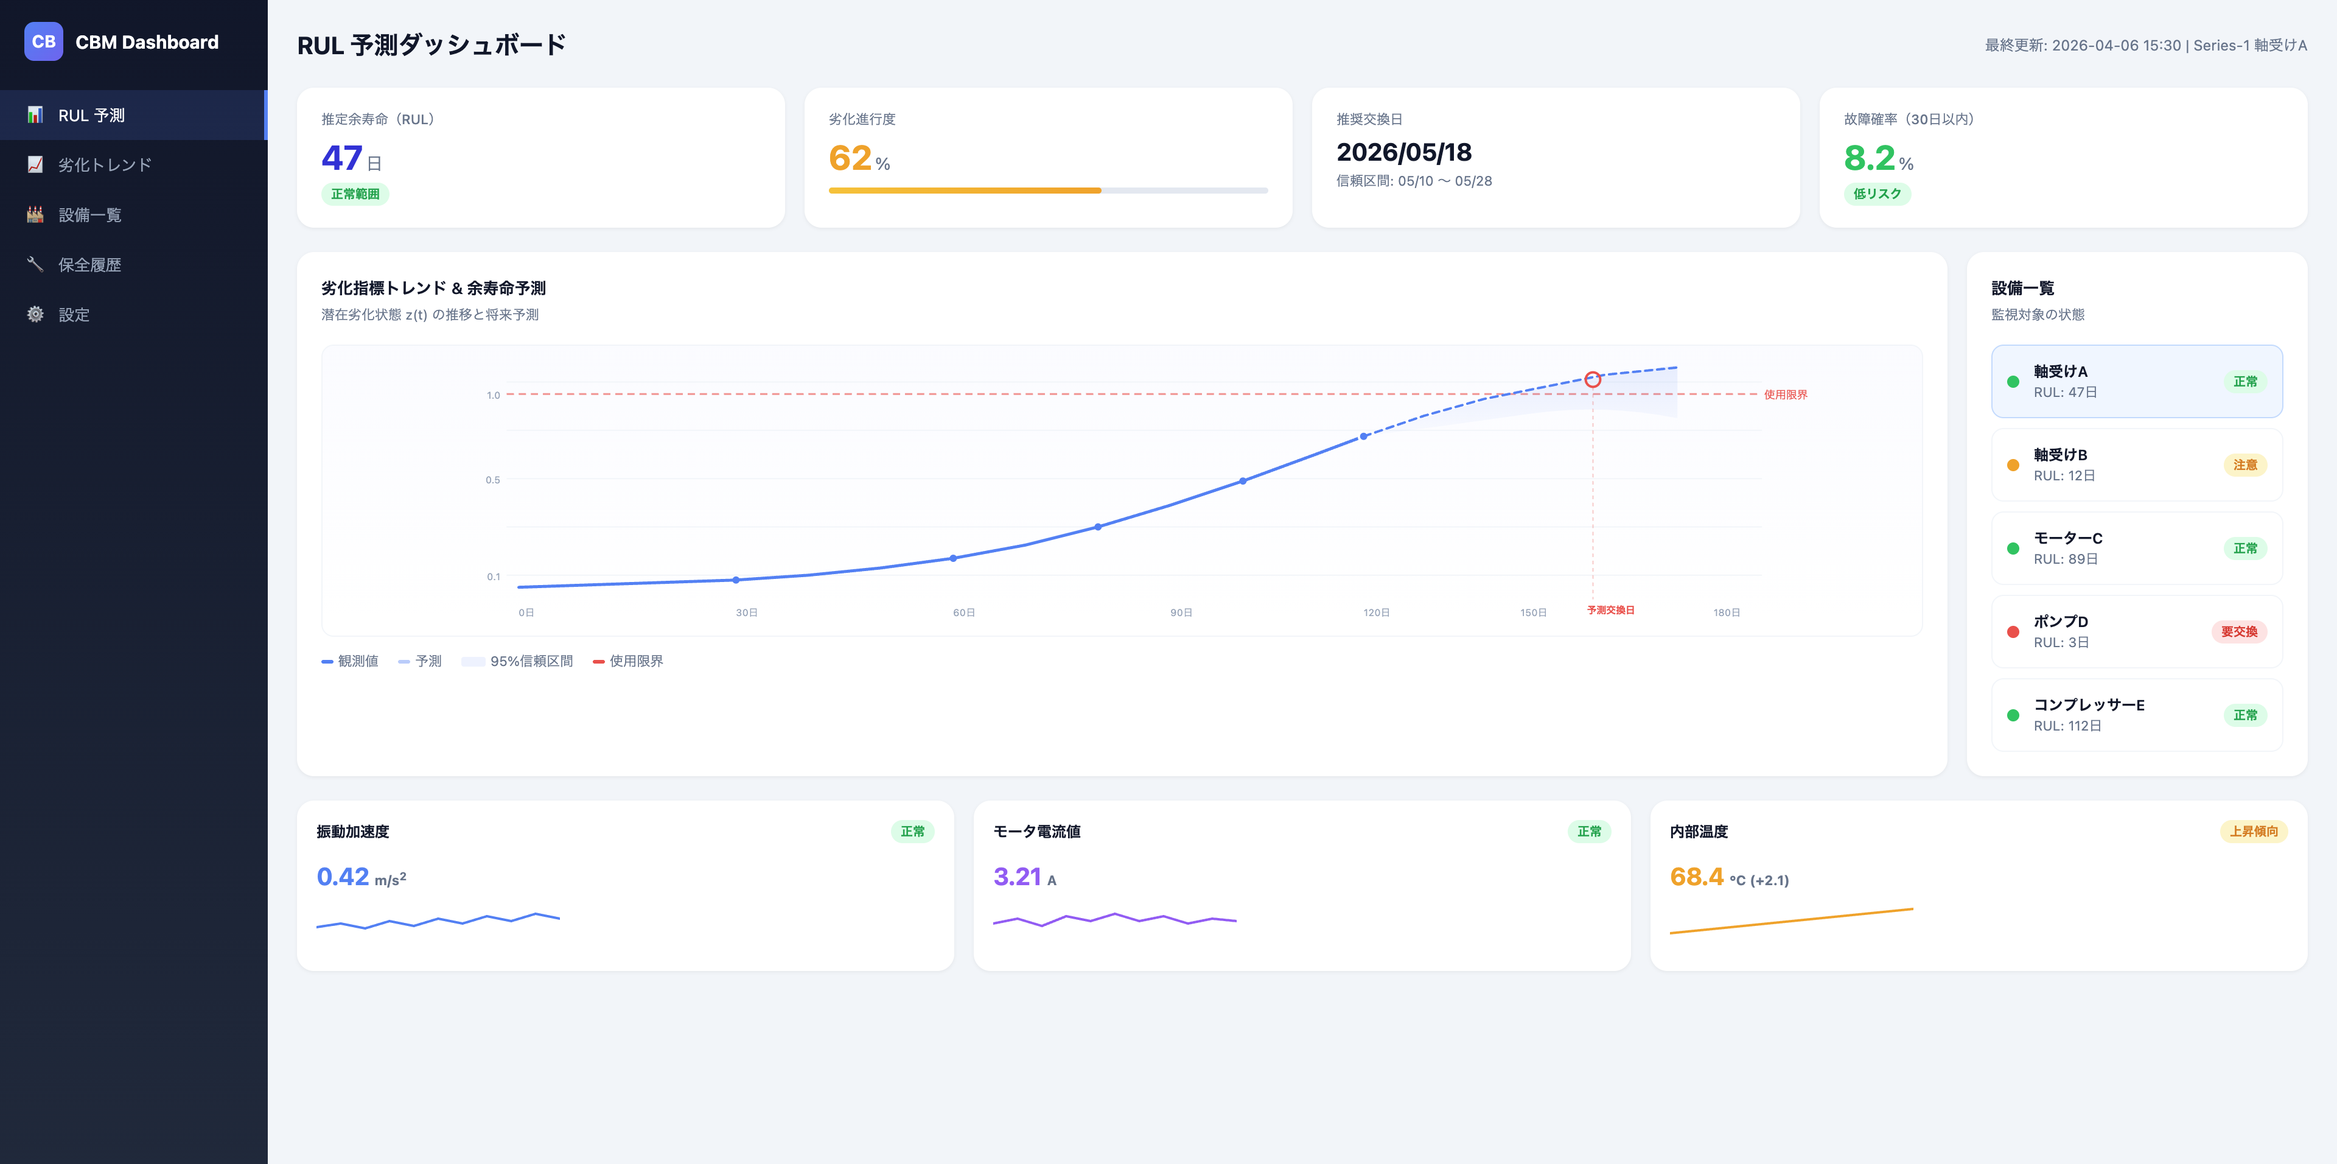Click the 設定 gear icon
Screen dimensions: 2337x1164
35,314
